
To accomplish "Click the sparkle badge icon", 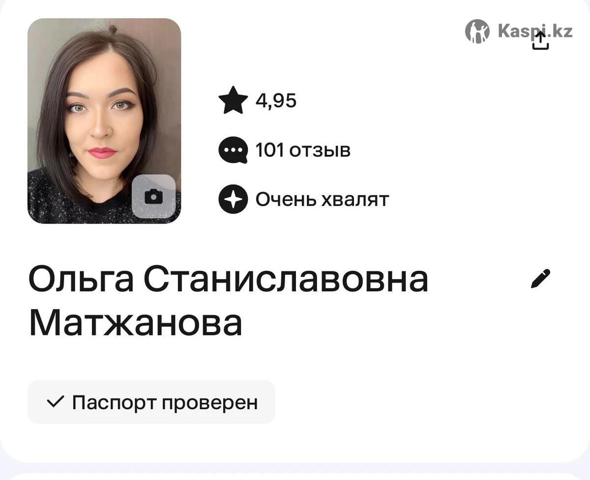I will pos(233,199).
